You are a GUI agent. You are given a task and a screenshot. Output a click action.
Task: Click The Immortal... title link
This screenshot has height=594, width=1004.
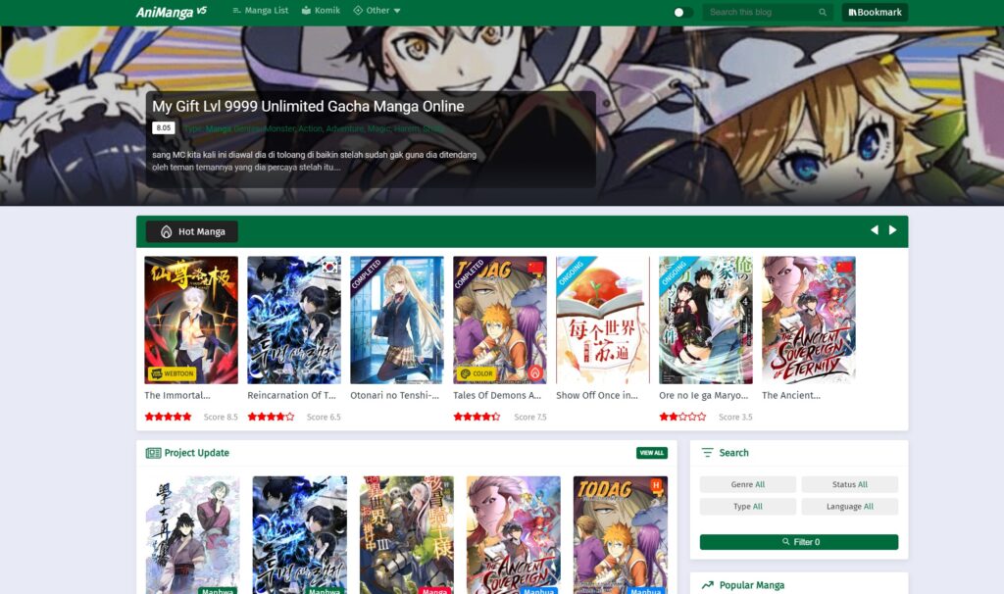click(177, 396)
